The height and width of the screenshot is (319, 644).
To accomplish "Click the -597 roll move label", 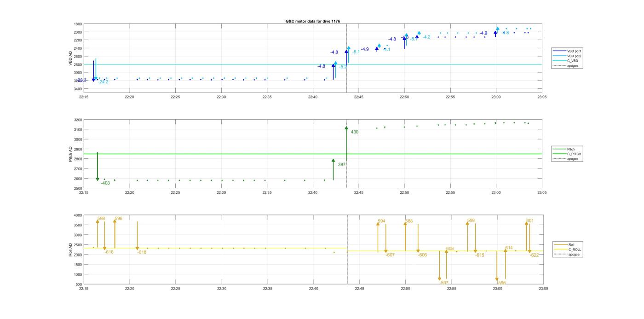I will pyautogui.click(x=443, y=283).
